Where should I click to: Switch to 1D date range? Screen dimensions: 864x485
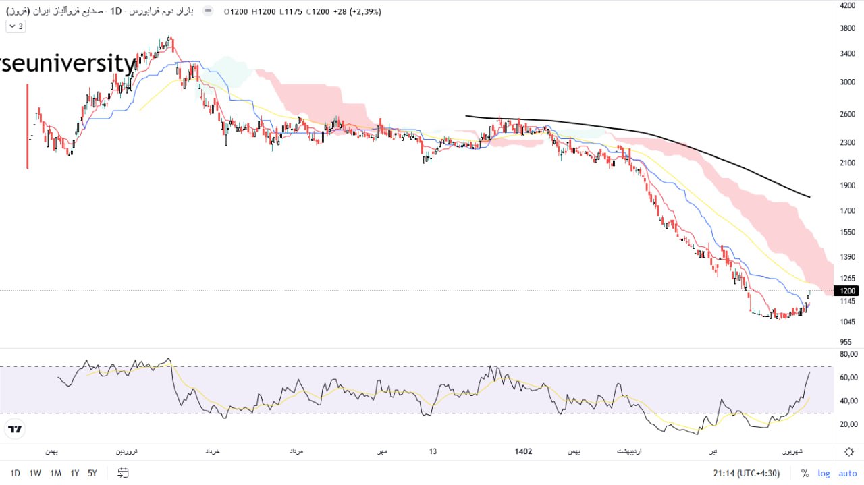pyautogui.click(x=15, y=473)
